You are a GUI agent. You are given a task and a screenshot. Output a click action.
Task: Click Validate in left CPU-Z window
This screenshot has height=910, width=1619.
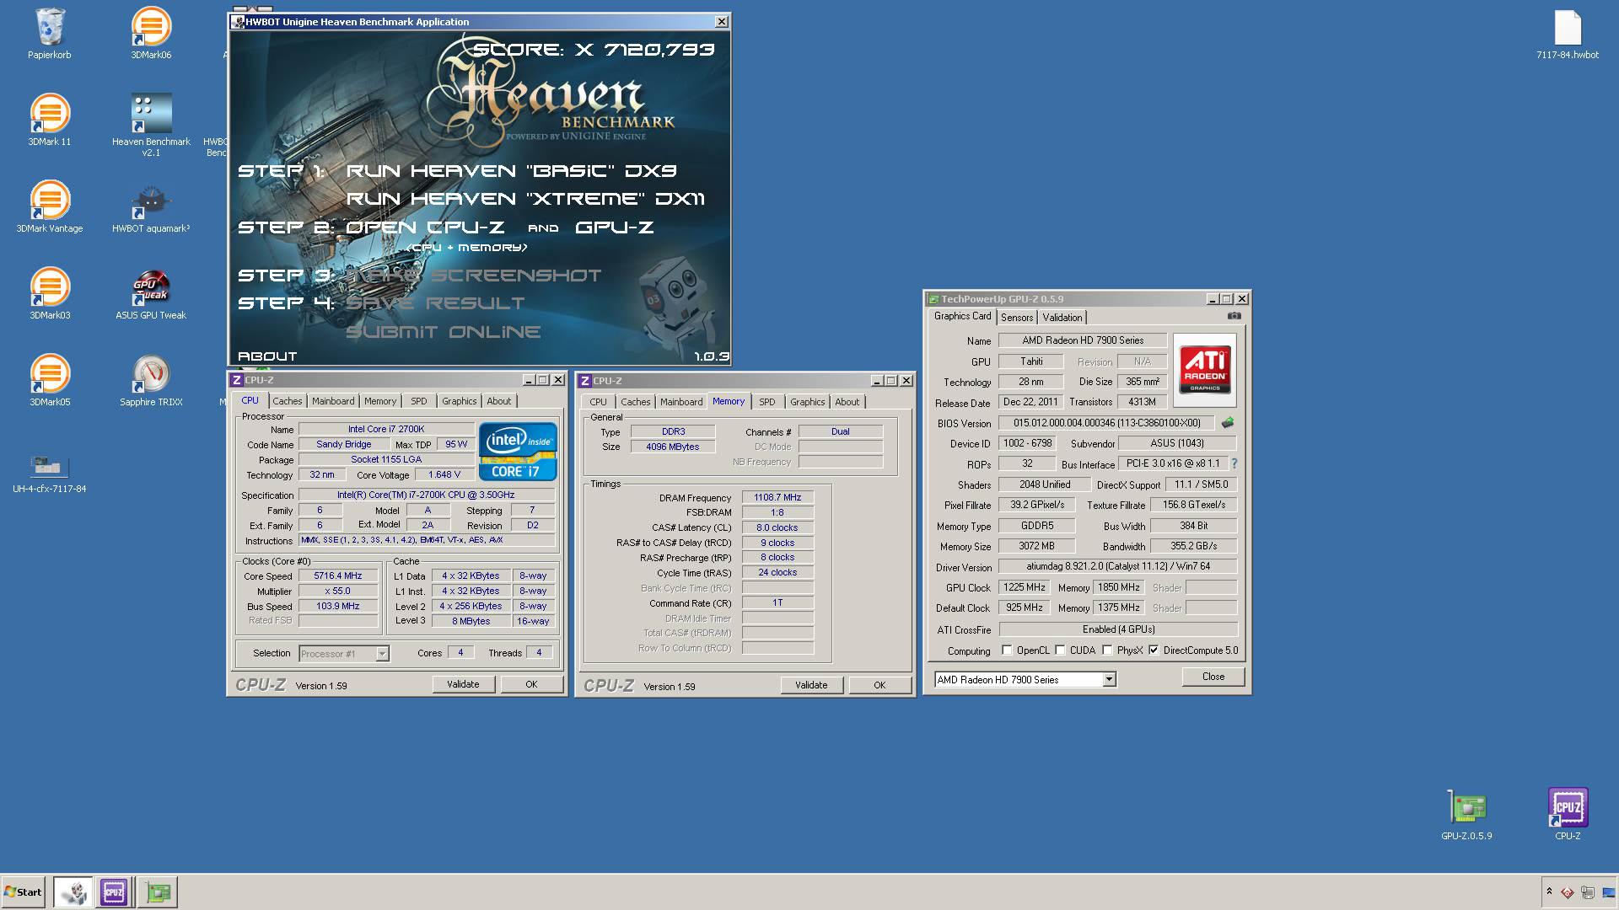(x=463, y=684)
